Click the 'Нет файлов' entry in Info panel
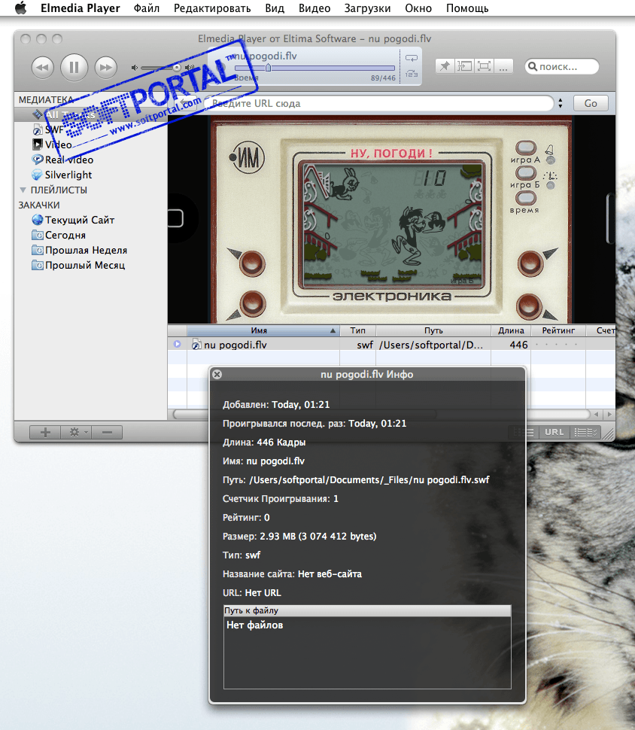Viewport: 635px width, 730px height. [x=254, y=625]
